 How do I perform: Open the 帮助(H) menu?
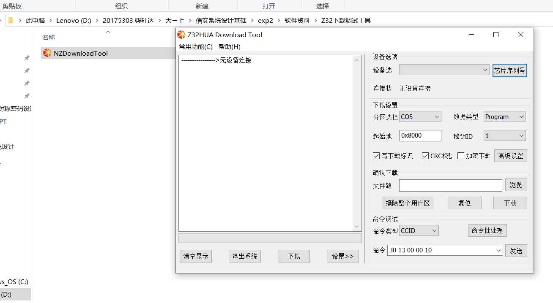tap(229, 46)
